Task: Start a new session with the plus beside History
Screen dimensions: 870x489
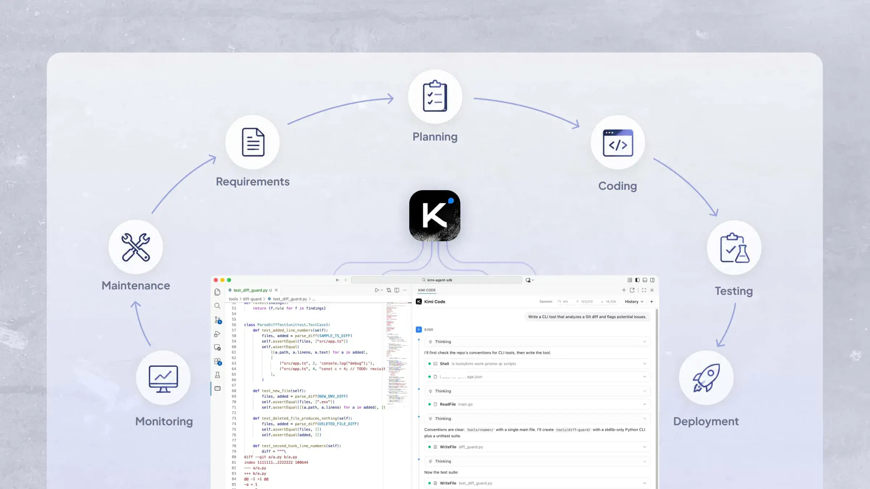Action: click(652, 302)
